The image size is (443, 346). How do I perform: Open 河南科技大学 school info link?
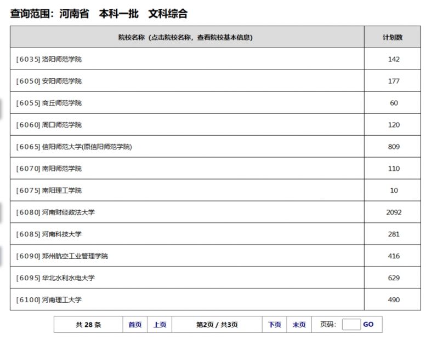click(61, 234)
